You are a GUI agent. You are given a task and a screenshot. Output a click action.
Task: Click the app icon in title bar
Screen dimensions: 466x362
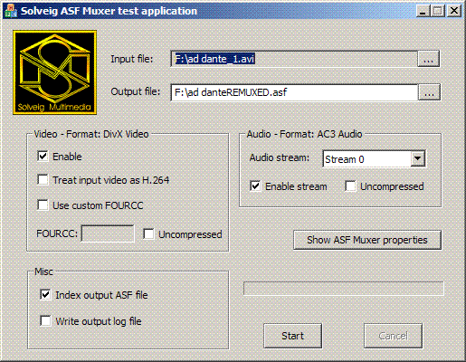click(11, 11)
